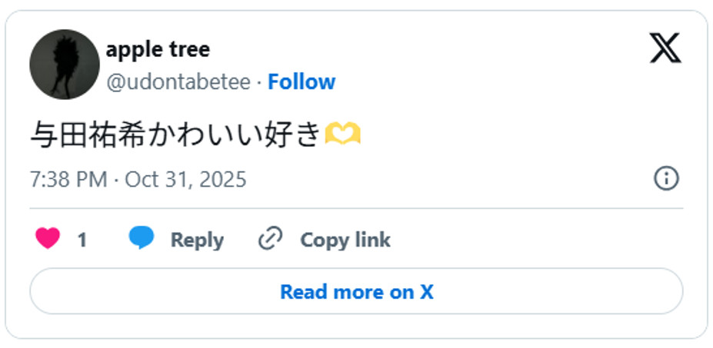Open the apple tree profile avatar

click(x=65, y=65)
